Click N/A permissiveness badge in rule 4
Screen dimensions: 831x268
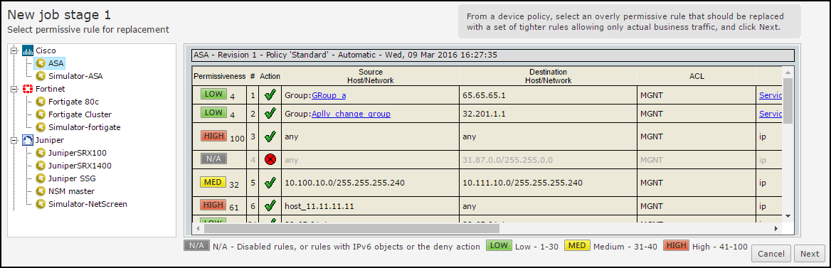click(x=213, y=159)
